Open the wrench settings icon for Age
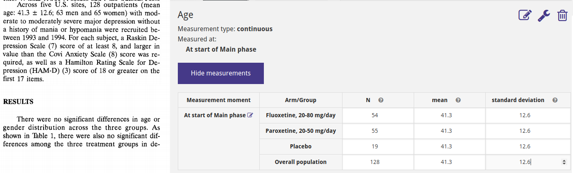The width and height of the screenshot is (573, 173). [x=544, y=16]
